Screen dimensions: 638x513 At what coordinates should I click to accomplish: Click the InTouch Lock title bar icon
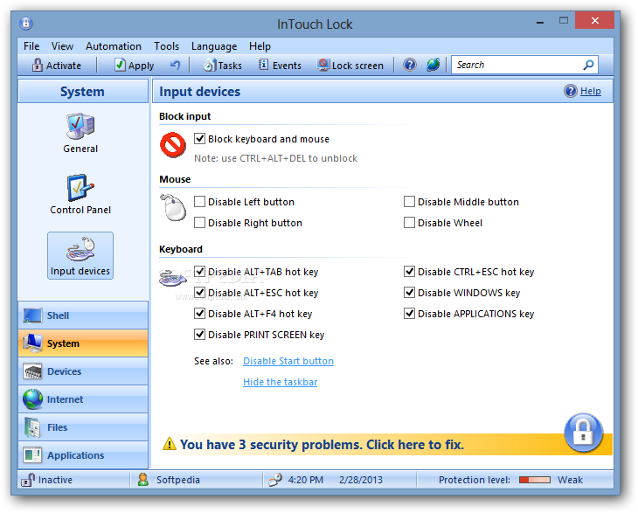click(26, 24)
